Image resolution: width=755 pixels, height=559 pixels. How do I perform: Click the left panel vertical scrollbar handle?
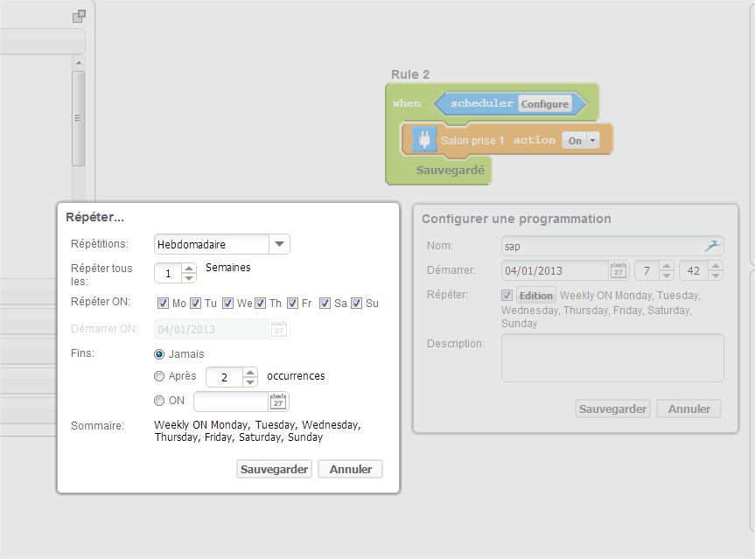(78, 117)
